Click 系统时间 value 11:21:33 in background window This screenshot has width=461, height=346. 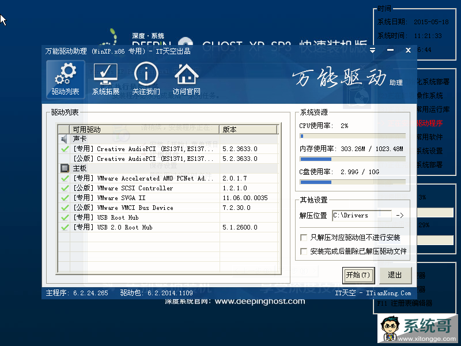[428, 36]
